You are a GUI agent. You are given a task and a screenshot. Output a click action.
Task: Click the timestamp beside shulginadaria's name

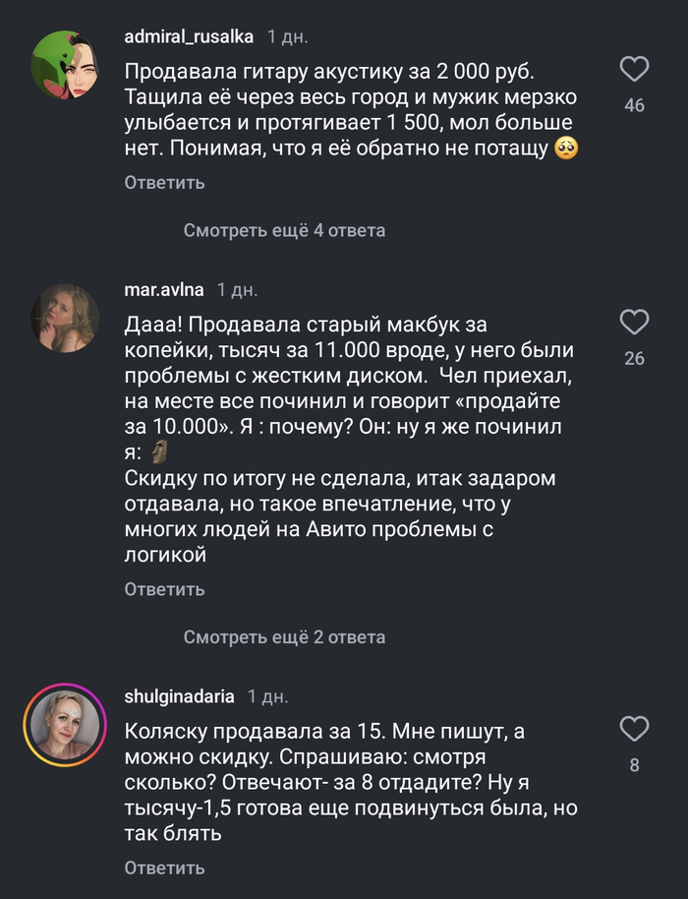[267, 696]
